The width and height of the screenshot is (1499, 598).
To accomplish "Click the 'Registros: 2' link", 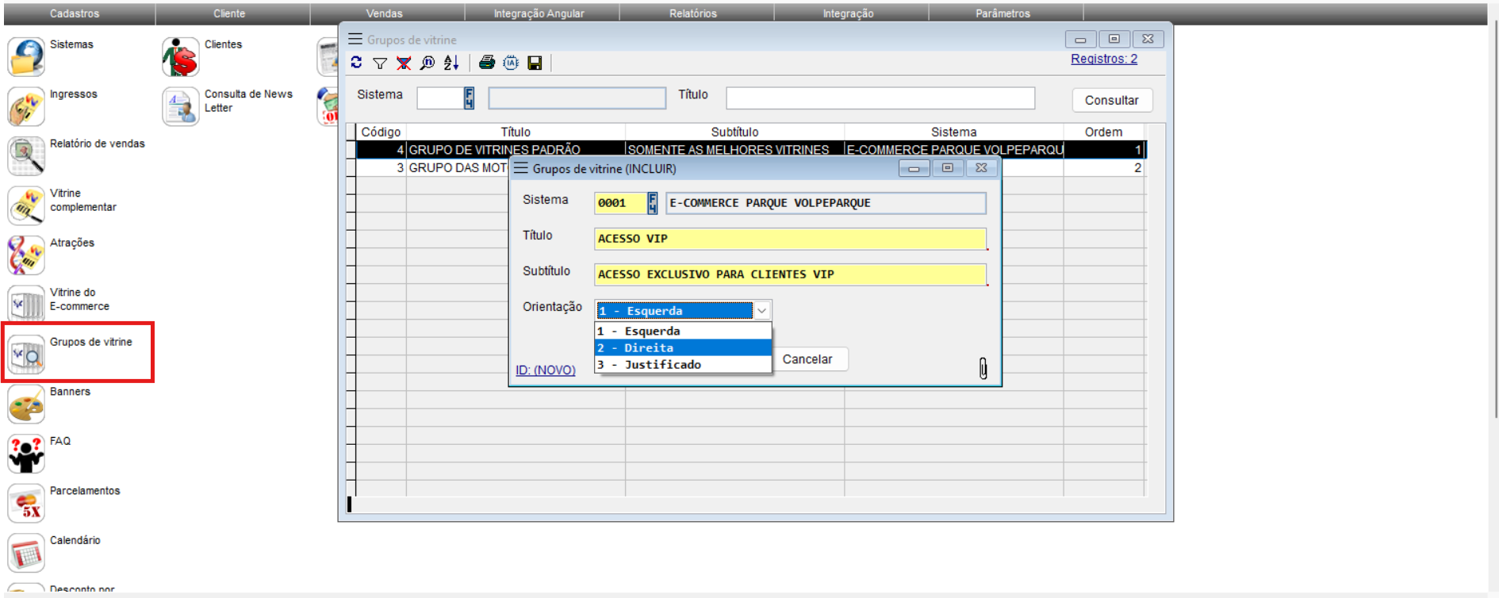I will click(1103, 59).
